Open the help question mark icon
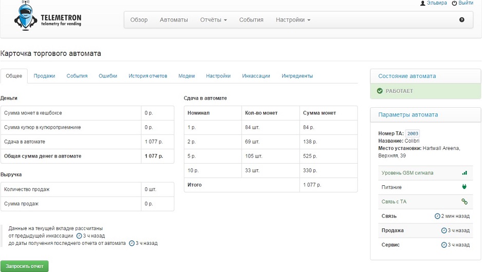482x272 pixels. (x=462, y=20)
